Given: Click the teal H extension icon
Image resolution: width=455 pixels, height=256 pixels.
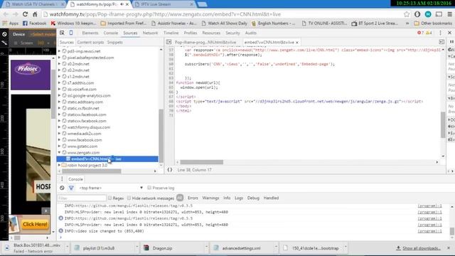Looking at the screenshot, I should 428,14.
